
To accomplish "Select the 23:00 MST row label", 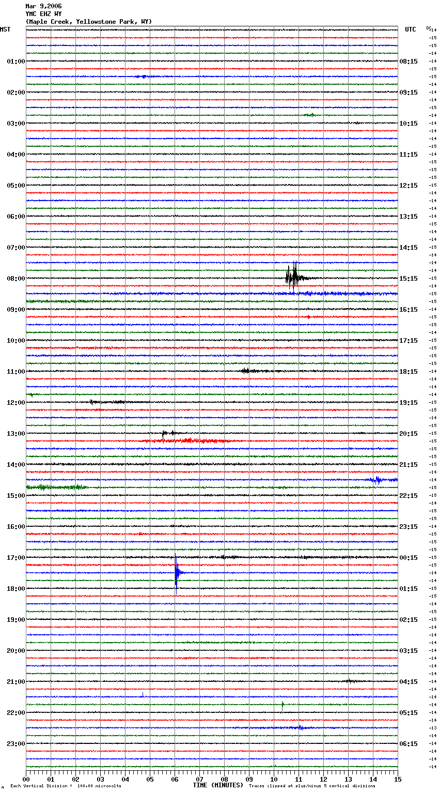I will [16, 744].
